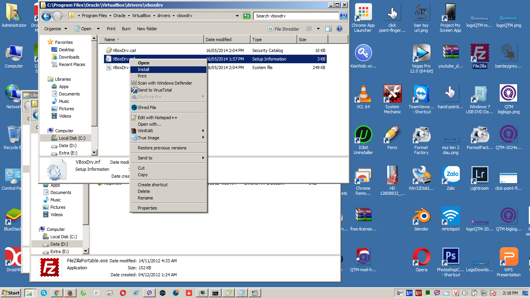Screen dimensions: 530x298
Task: Choose Edit with Notepad++ option
Action: coord(157,118)
